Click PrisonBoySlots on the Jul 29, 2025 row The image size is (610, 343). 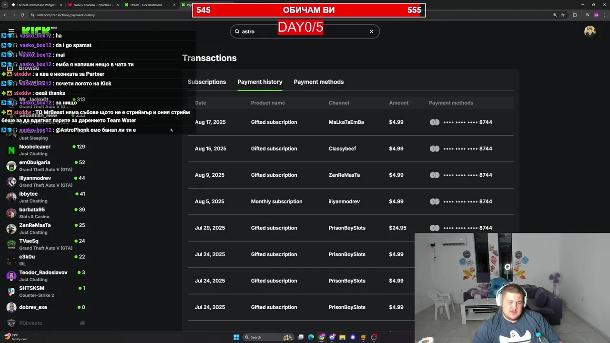point(347,228)
